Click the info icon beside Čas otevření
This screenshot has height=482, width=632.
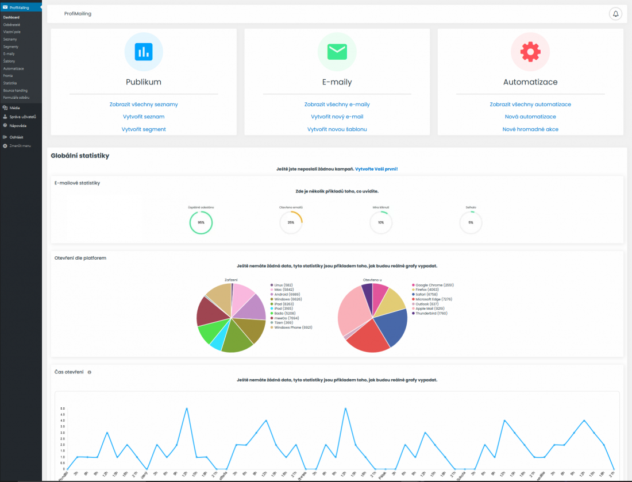(x=90, y=372)
